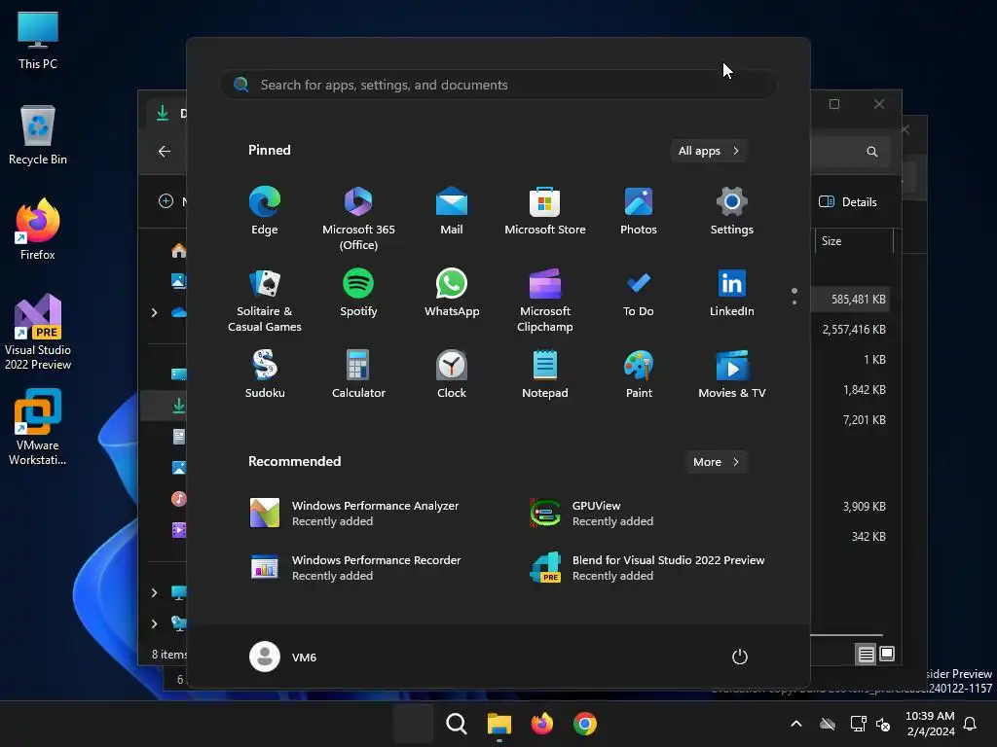
Task: Open Google Chrome from taskbar
Action: point(585,724)
